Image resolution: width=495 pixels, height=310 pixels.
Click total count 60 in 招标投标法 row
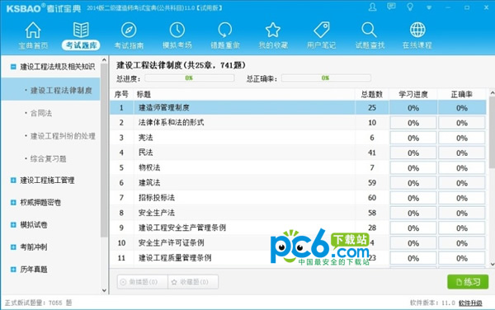[x=372, y=198]
